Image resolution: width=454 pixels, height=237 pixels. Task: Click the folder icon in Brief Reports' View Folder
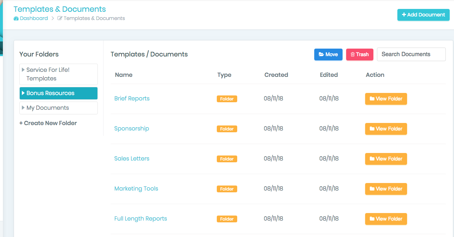(372, 99)
